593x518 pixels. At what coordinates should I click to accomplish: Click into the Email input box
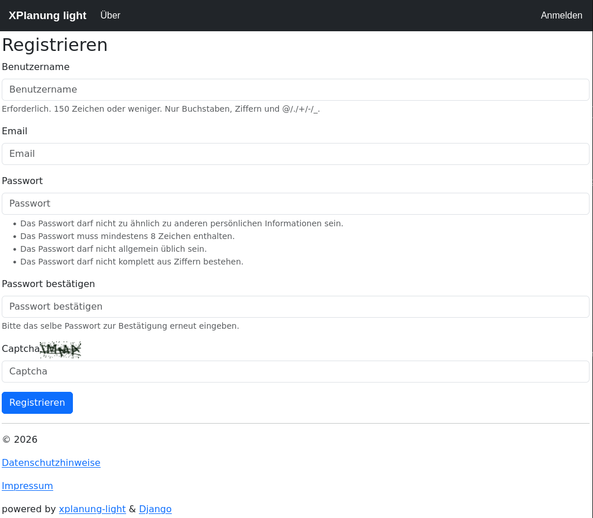click(296, 154)
